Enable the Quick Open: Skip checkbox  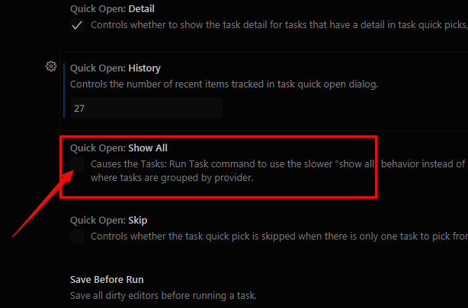pos(77,237)
